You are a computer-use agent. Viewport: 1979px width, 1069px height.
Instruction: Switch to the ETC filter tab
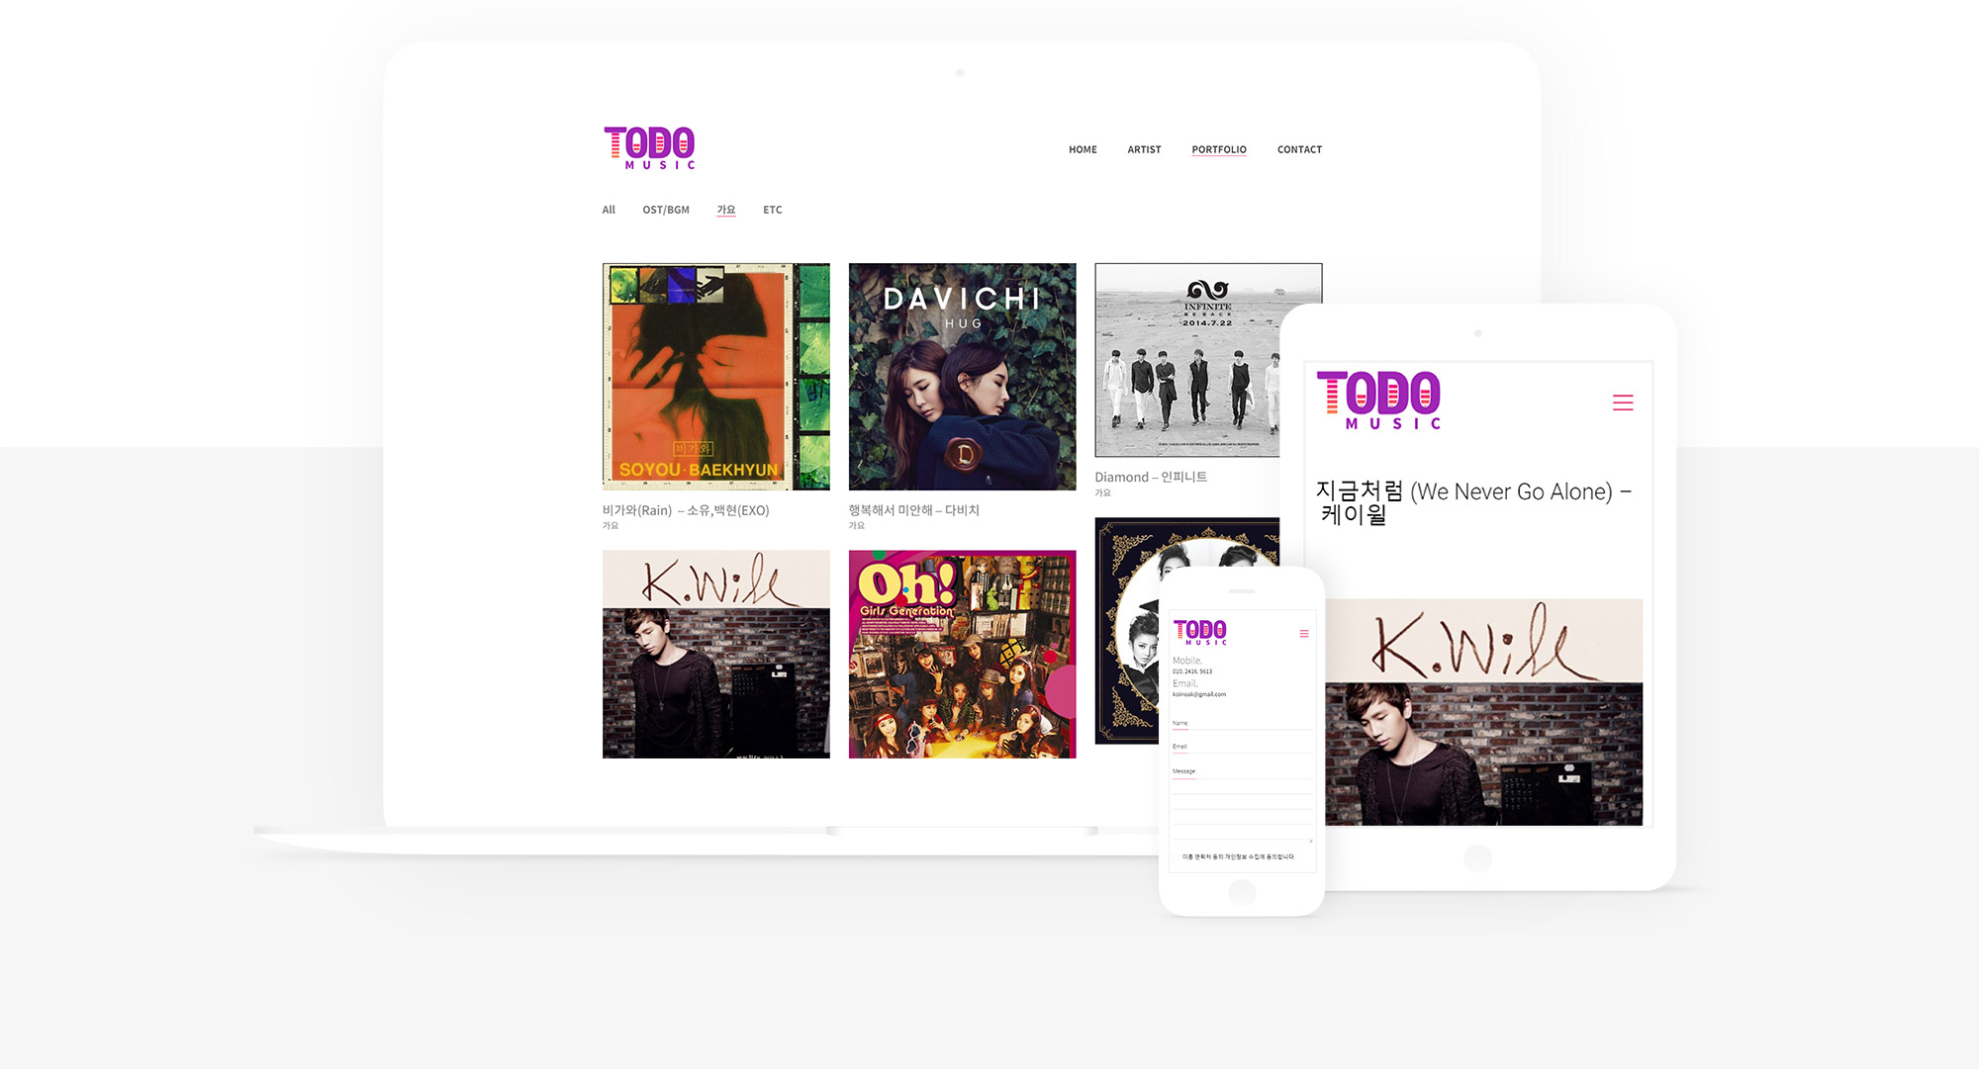click(x=772, y=210)
